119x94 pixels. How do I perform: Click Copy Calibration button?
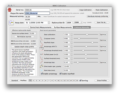point(86,10)
